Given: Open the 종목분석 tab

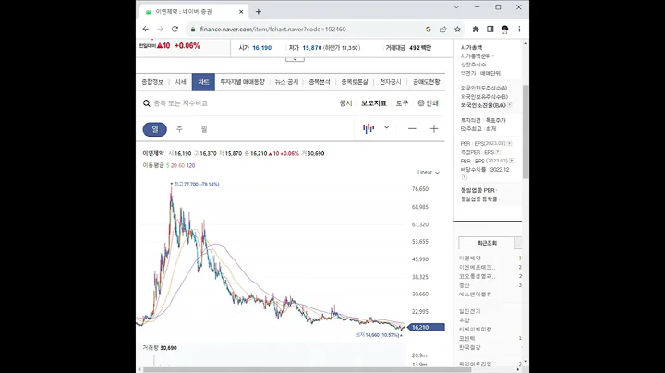Looking at the screenshot, I should pyautogui.click(x=320, y=82).
